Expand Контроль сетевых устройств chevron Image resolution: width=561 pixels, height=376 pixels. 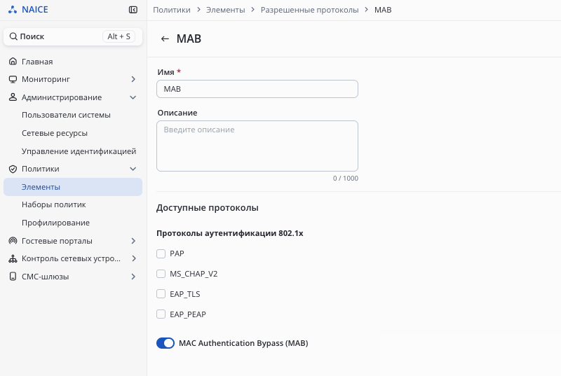[133, 258]
